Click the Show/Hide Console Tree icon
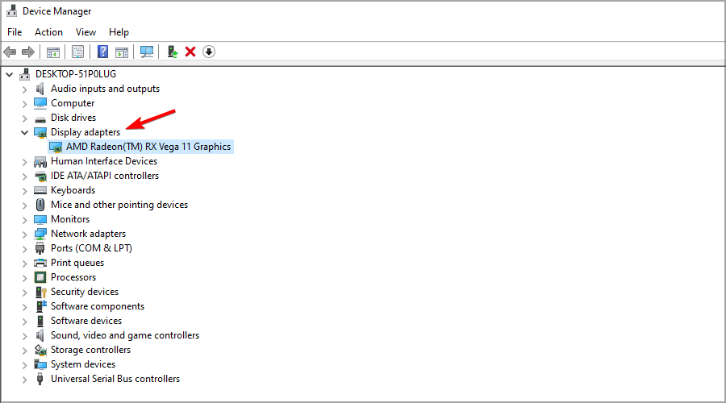Image resolution: width=726 pixels, height=403 pixels. [x=52, y=52]
